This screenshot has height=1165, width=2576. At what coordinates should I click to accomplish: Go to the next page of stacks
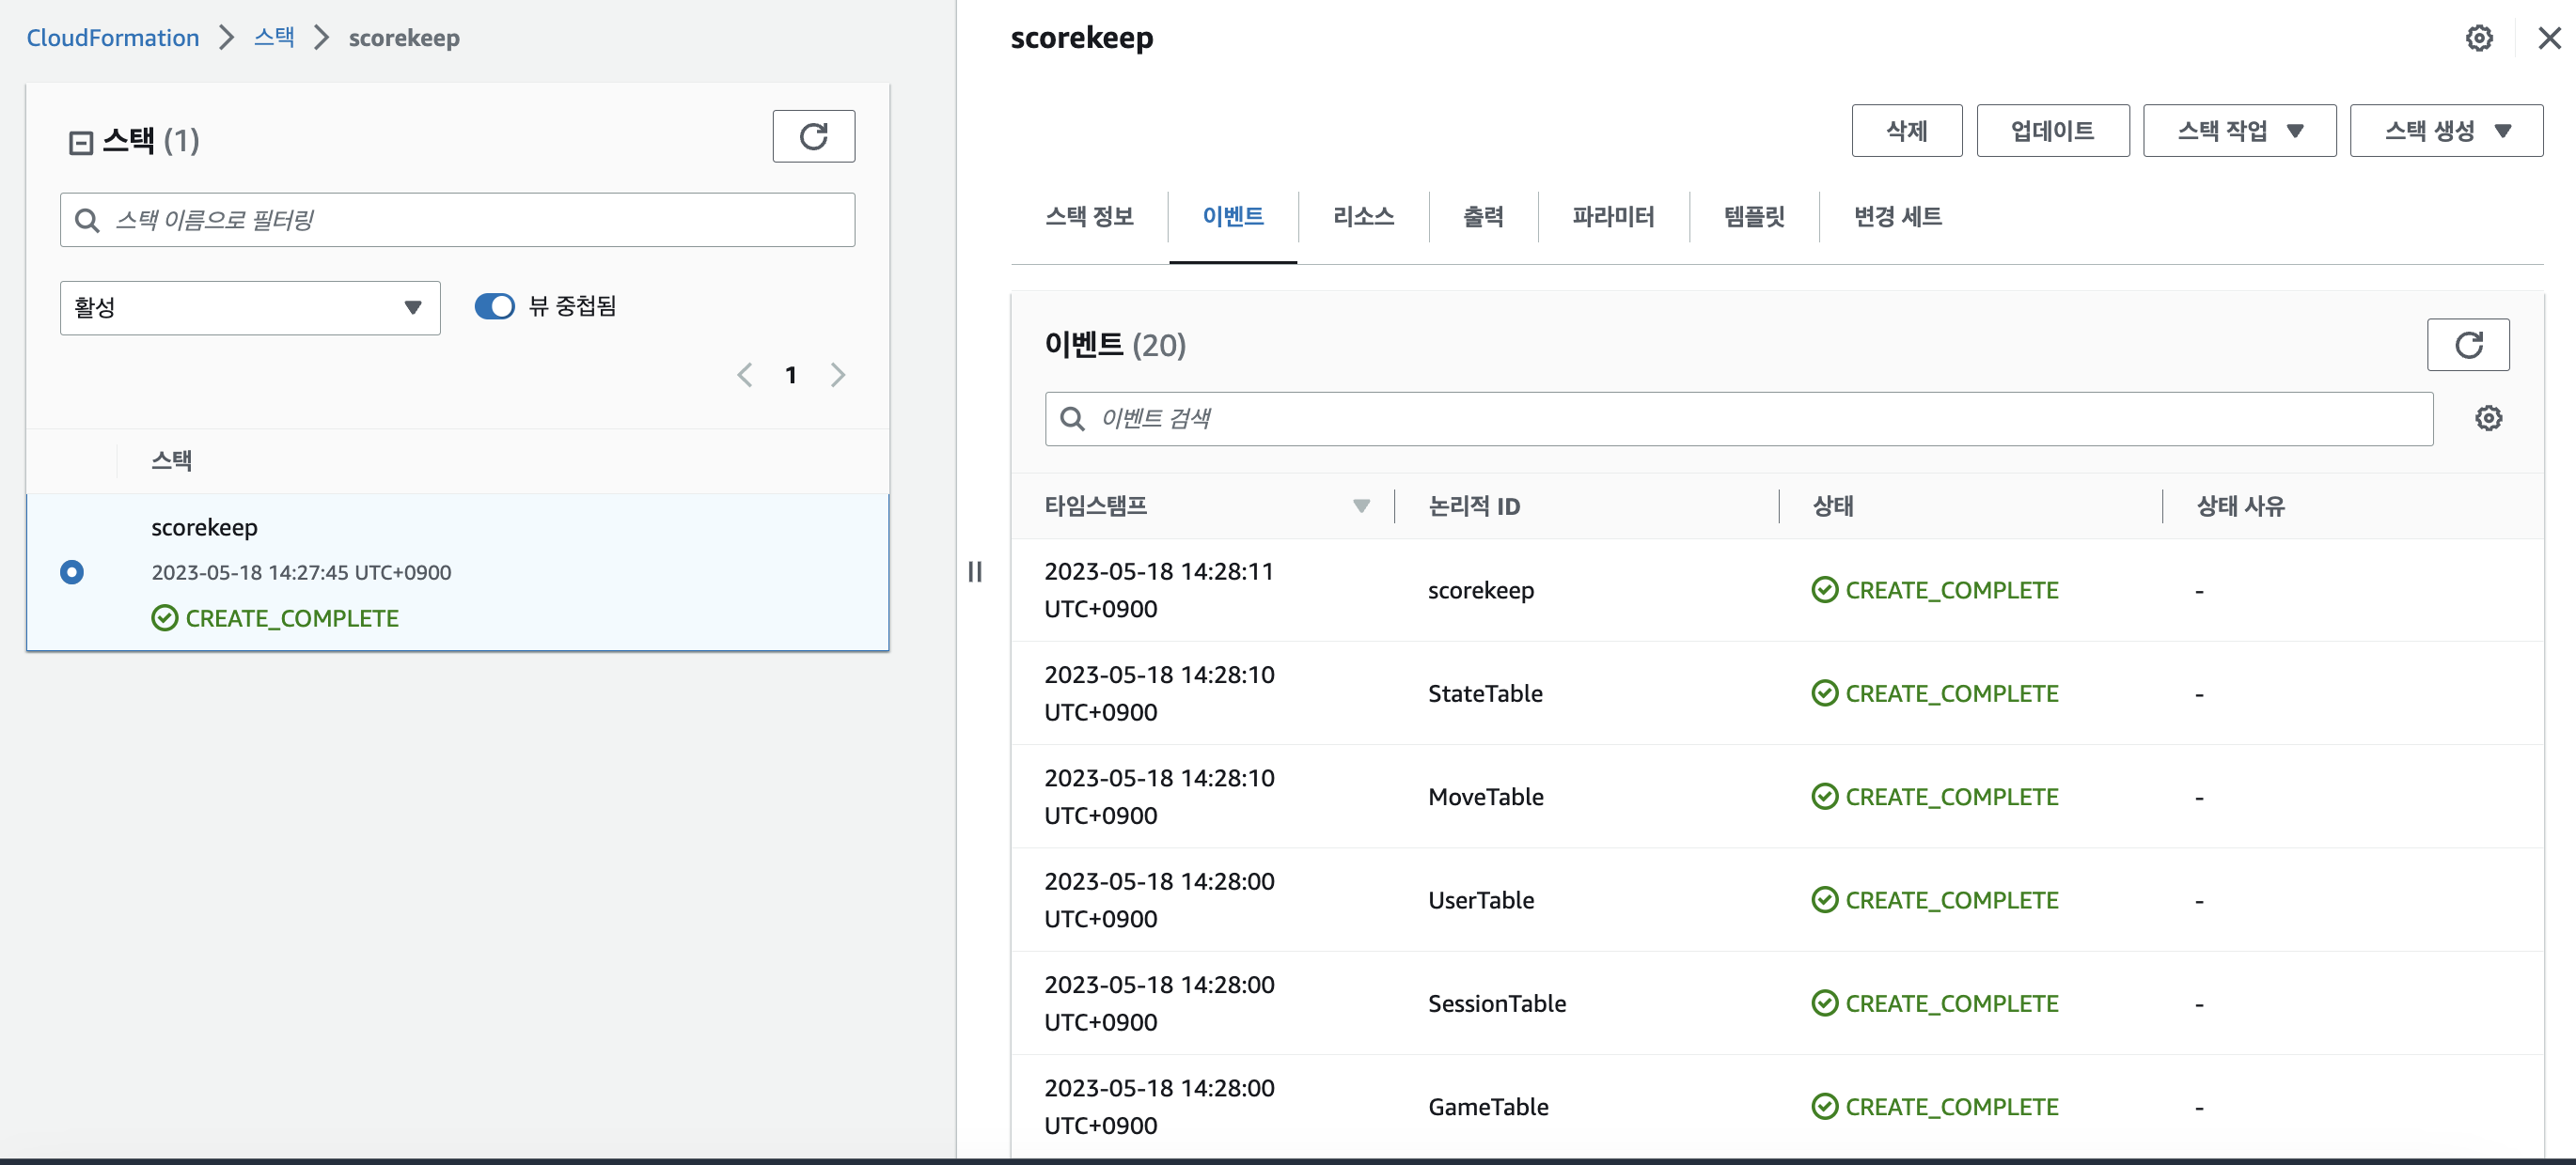(x=838, y=375)
